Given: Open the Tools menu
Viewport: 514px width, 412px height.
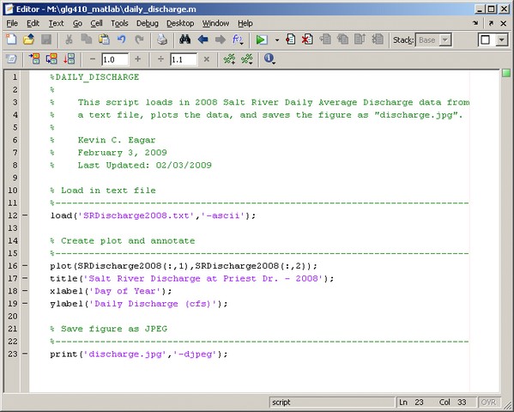Looking at the screenshot, I should [119, 24].
